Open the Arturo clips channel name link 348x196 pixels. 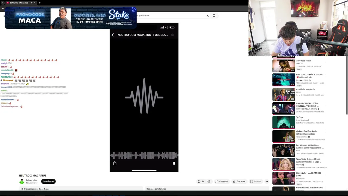pyautogui.click(x=32, y=180)
